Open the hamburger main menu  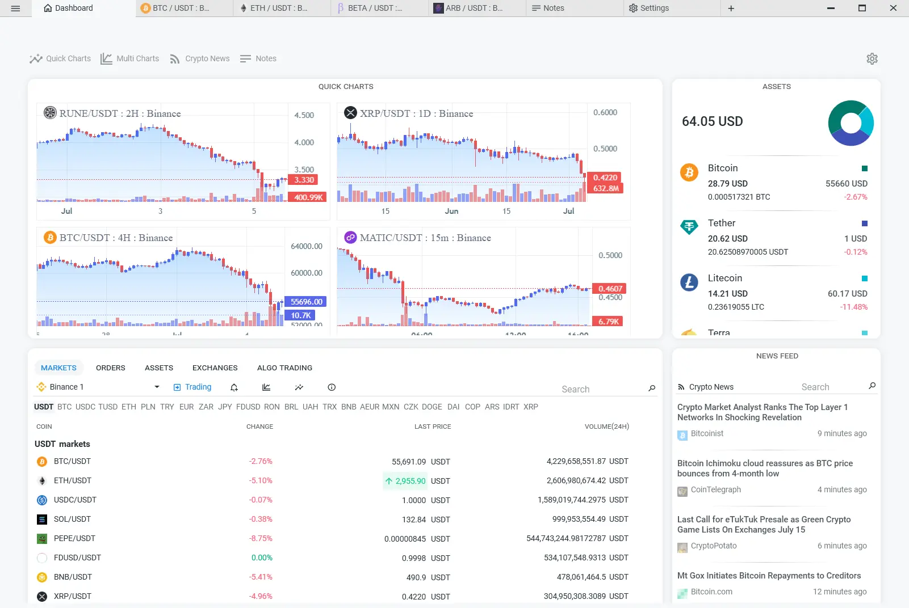tap(15, 9)
